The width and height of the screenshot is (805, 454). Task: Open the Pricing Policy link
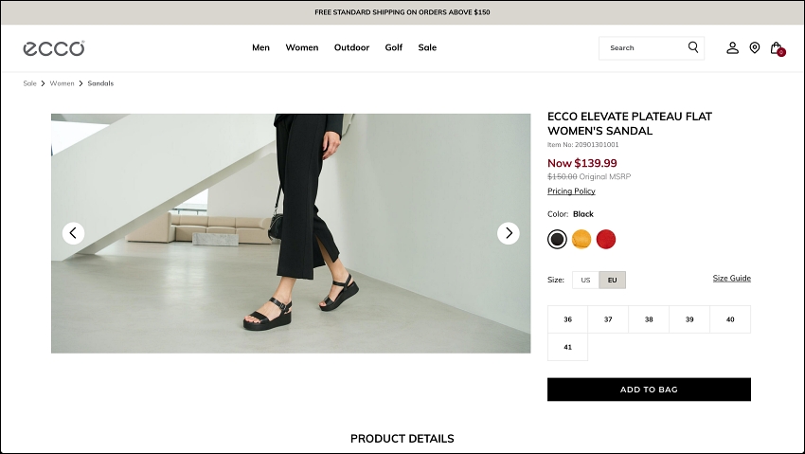pyautogui.click(x=571, y=191)
